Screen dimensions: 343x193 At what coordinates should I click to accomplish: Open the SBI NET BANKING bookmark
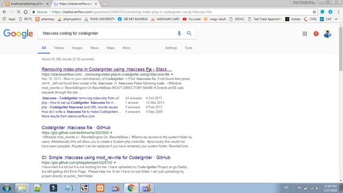coord(133,19)
